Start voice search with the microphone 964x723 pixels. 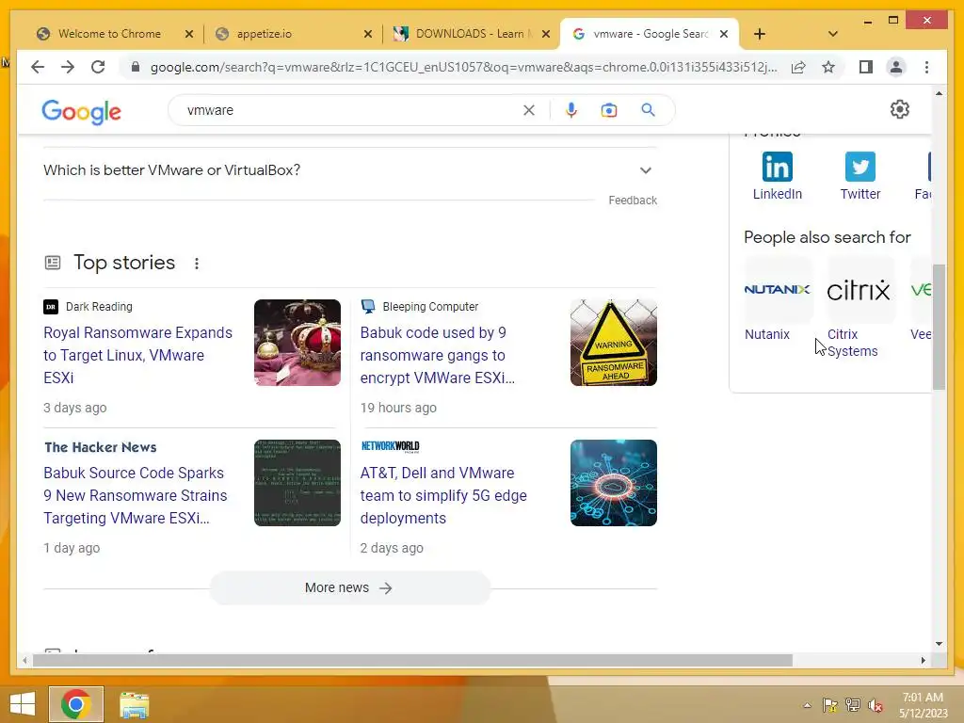[x=571, y=110]
